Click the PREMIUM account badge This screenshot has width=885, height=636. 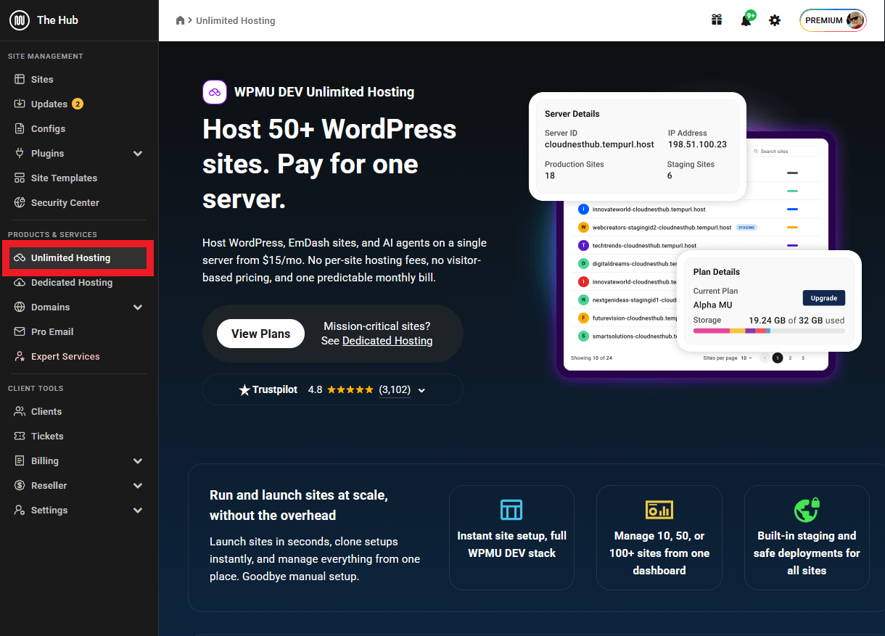[833, 20]
